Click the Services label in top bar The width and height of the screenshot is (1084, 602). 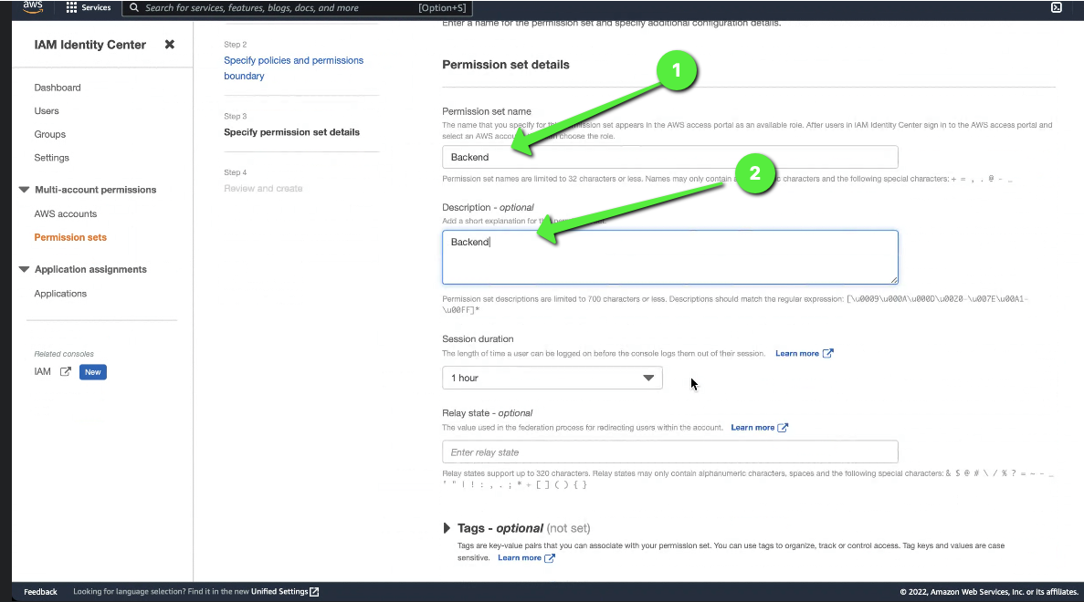click(96, 7)
